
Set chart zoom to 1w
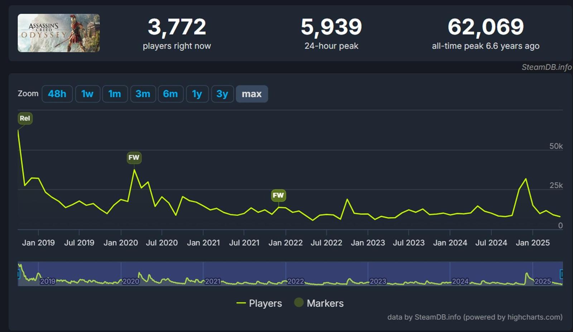click(x=87, y=94)
